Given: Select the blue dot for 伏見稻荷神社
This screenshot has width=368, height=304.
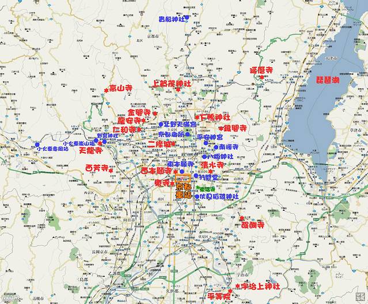Looking at the screenshot, I should [x=196, y=196].
